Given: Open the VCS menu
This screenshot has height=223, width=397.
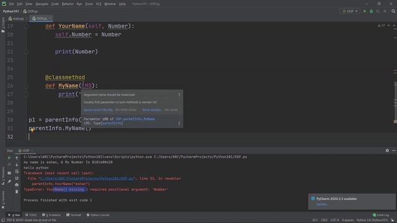Looking at the screenshot, I should [99, 4].
